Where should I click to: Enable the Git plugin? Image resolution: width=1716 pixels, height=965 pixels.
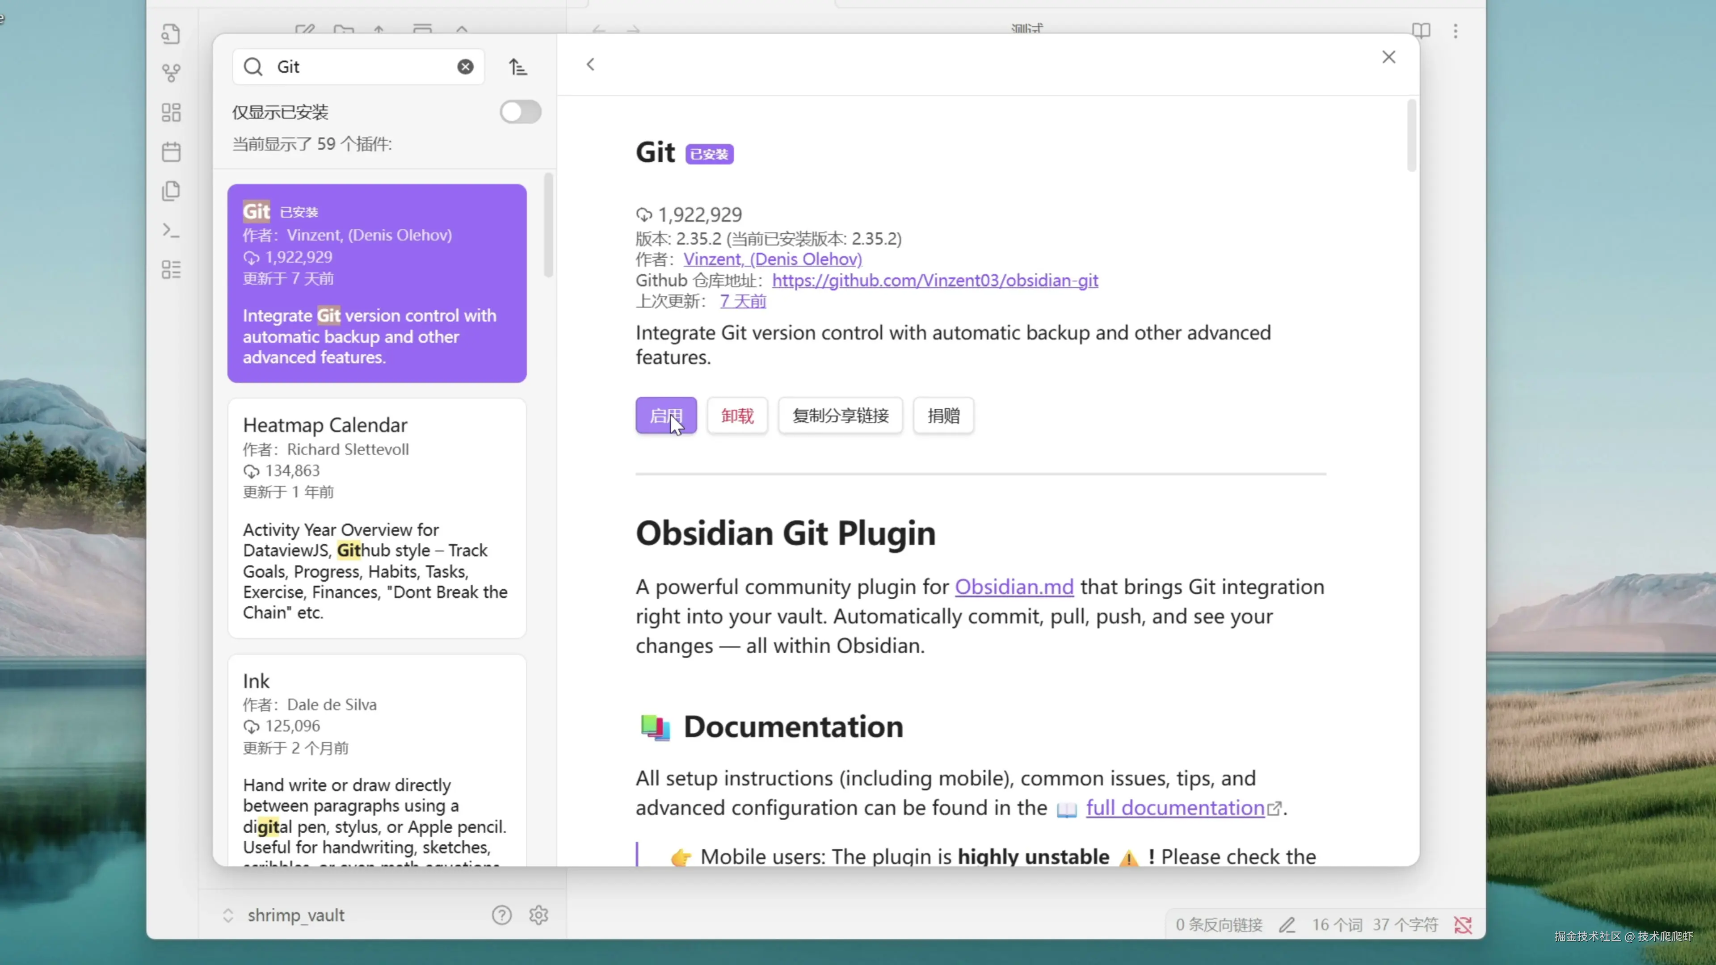pos(665,415)
